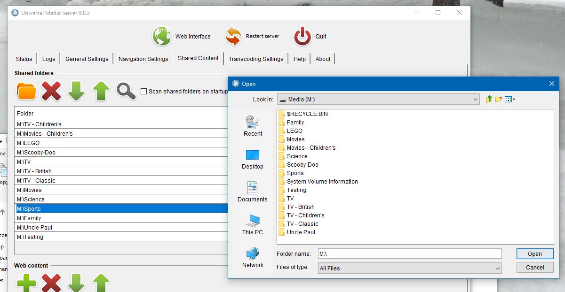Select the $RECYCLE.BIN folder

coord(303,114)
